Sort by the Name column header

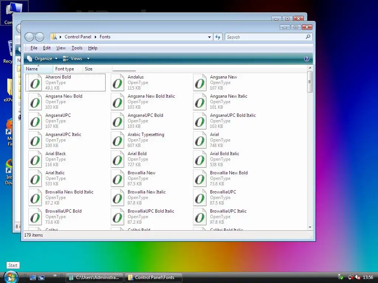(x=38, y=69)
